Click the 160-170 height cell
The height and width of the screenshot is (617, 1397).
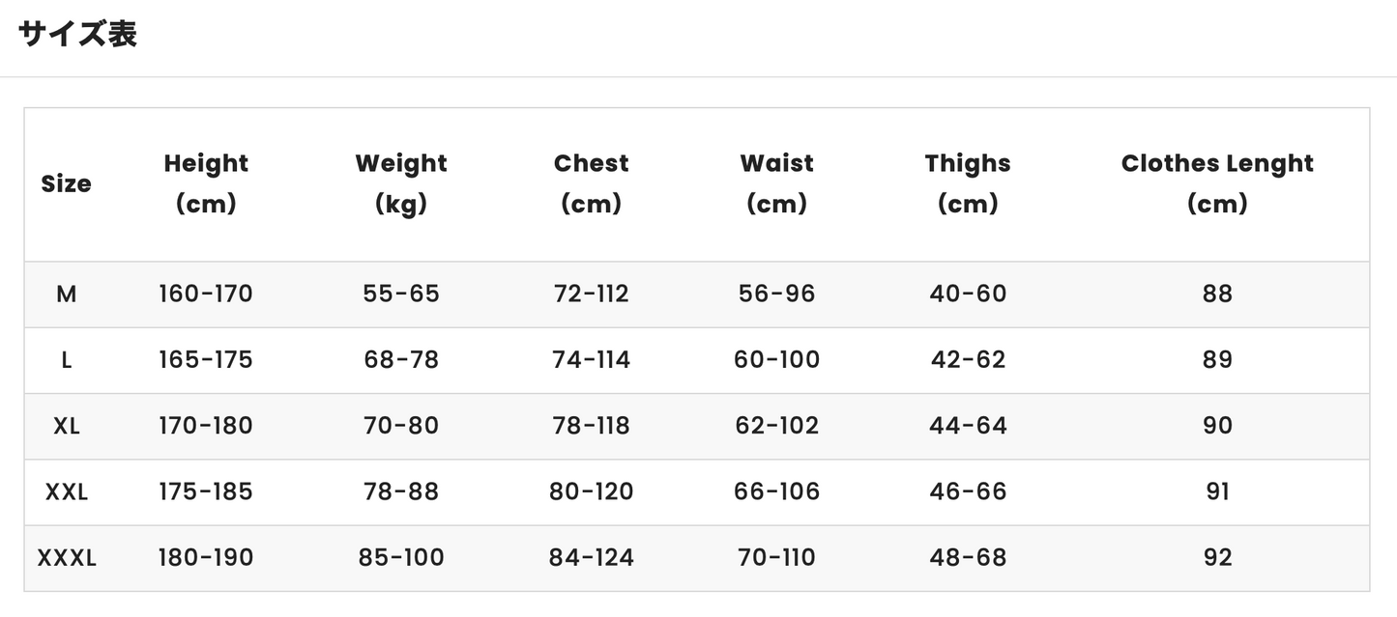[x=206, y=294]
